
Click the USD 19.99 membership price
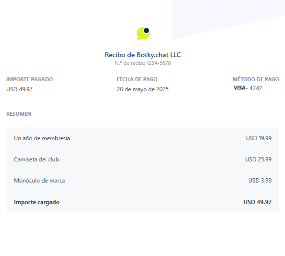[x=259, y=138]
